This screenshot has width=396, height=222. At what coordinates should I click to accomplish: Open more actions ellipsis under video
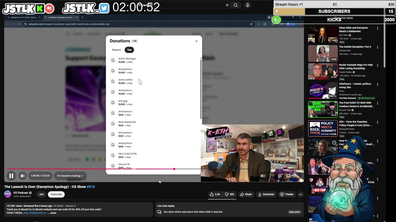pos(300,194)
